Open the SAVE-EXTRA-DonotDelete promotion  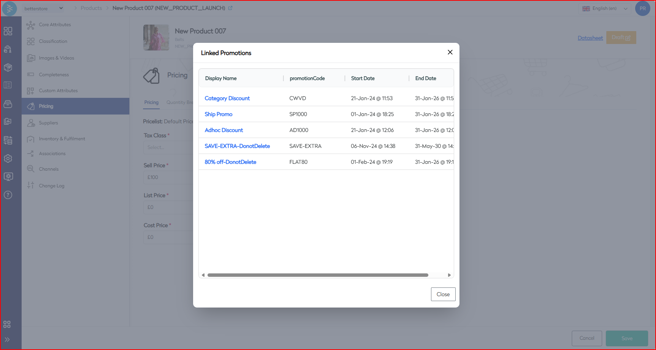point(237,146)
